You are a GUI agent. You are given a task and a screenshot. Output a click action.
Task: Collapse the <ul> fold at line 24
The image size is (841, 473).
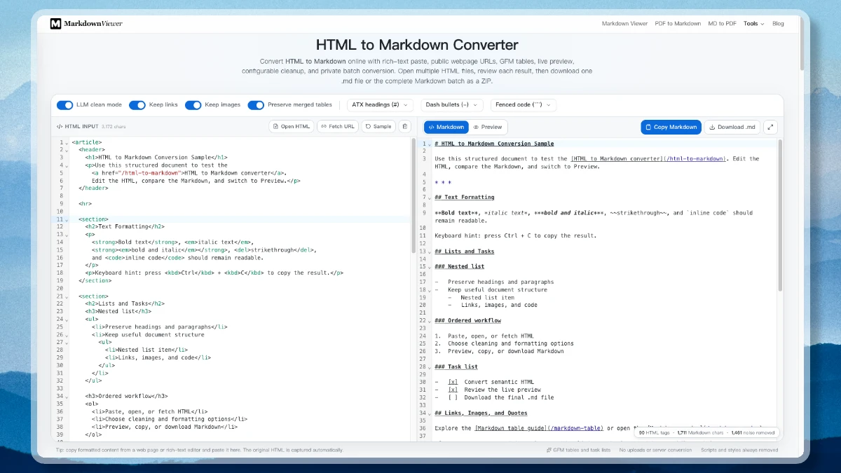coord(67,320)
